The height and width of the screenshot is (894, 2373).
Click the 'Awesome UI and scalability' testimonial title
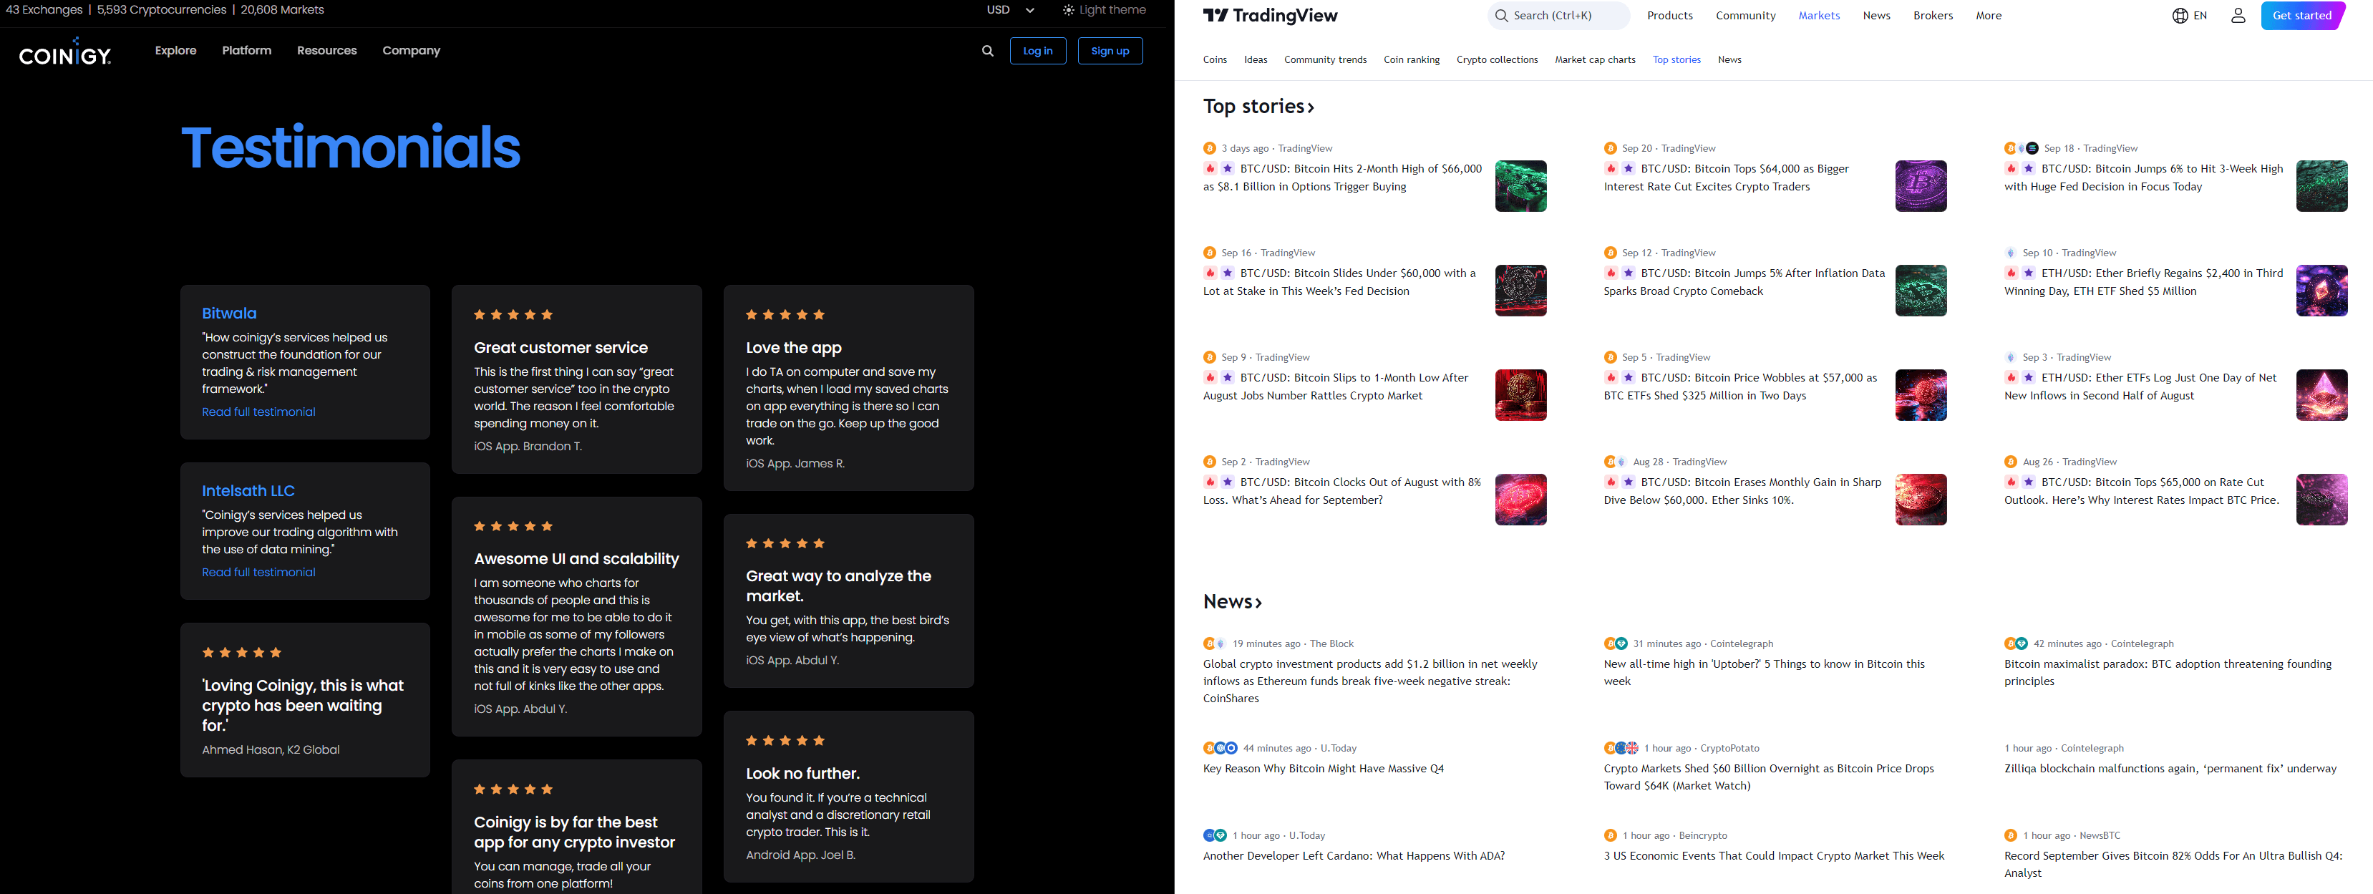tap(576, 559)
